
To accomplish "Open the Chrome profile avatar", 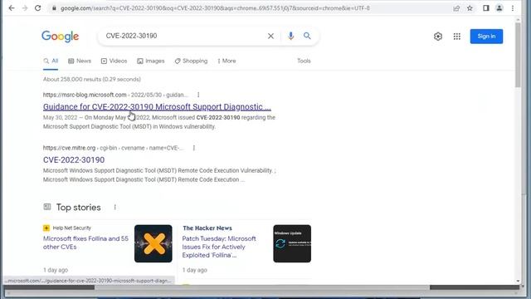I will coord(499,8).
